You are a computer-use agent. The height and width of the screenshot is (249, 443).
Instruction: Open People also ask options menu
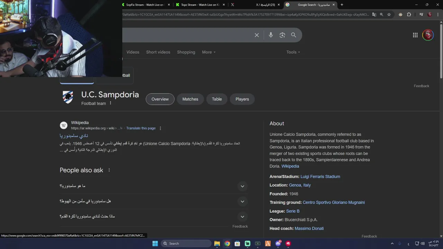click(109, 170)
